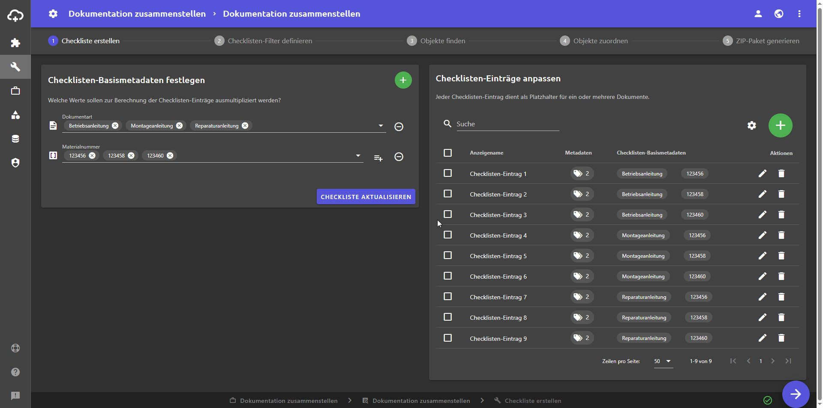Screen dimensions: 823x408
Task: Go to step Checklisten-Filter definieren
Action: [x=270, y=41]
